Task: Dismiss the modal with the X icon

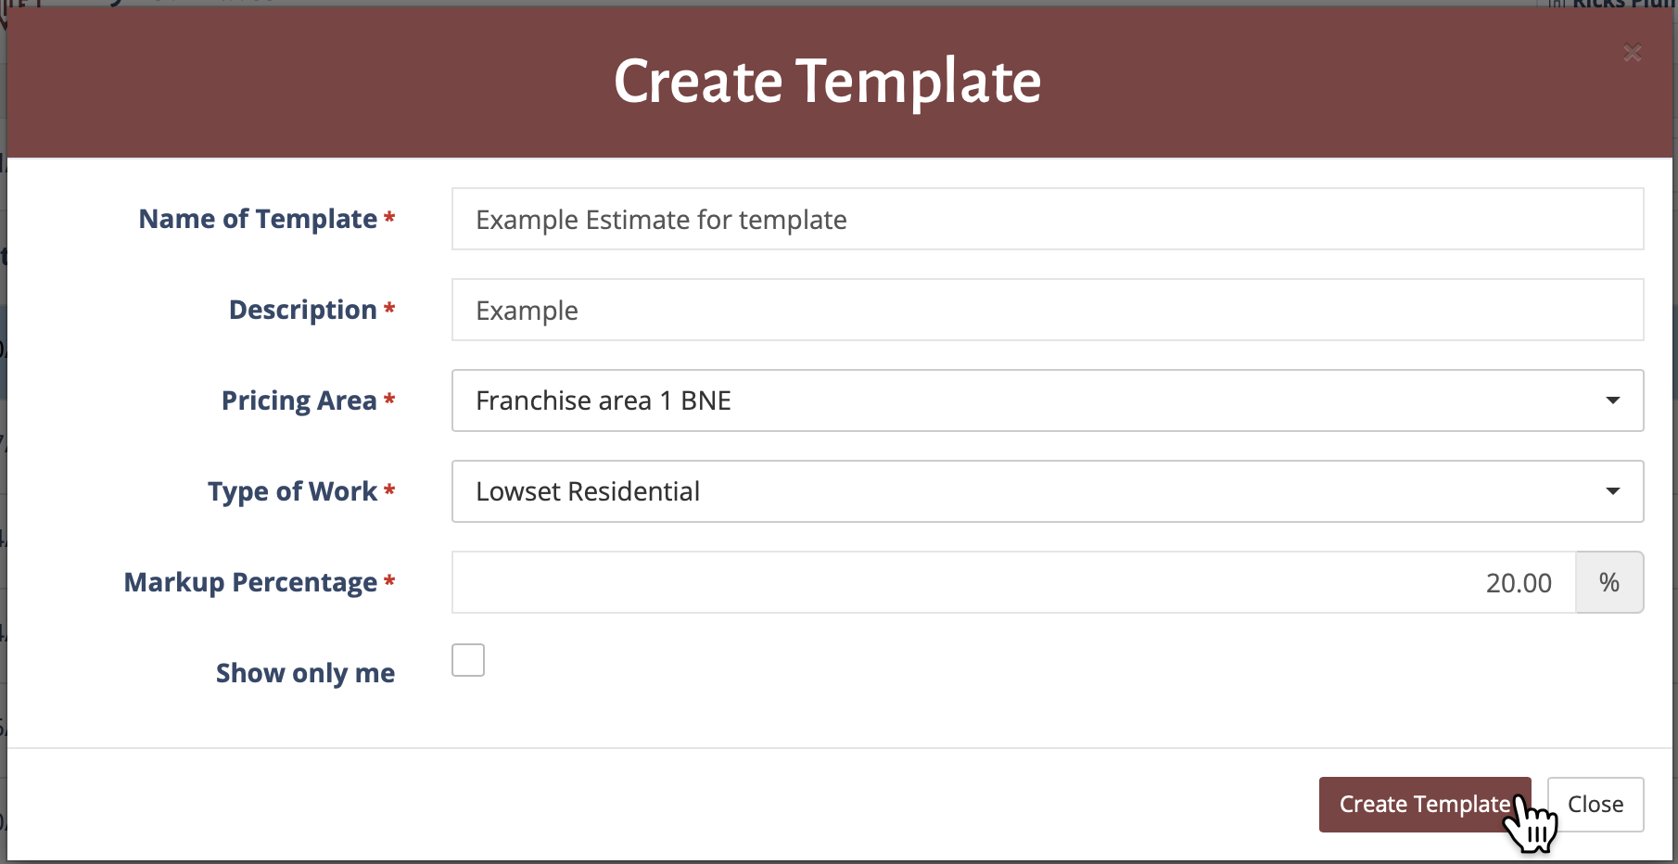Action: click(x=1633, y=54)
